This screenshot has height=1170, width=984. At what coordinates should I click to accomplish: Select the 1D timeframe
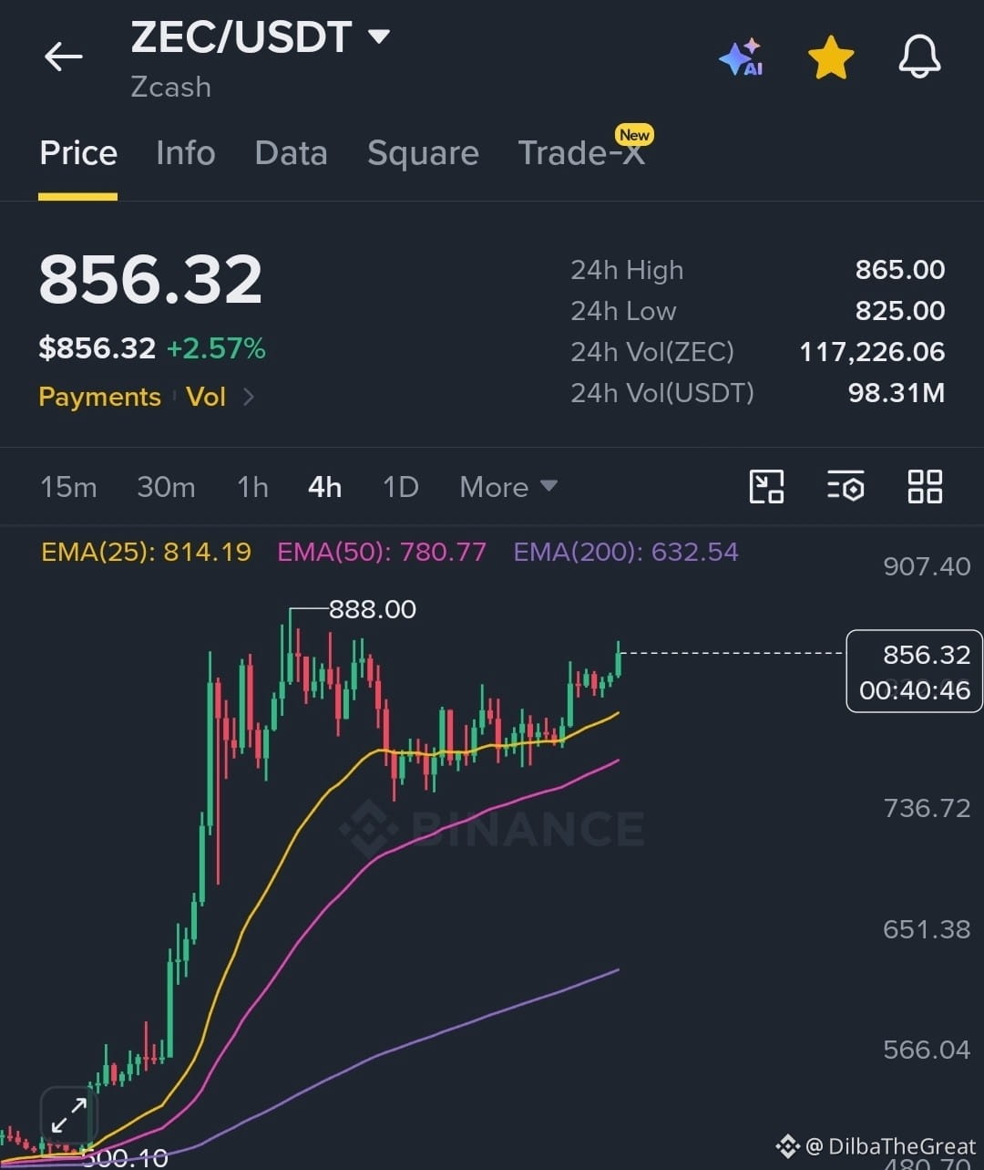pyautogui.click(x=400, y=487)
